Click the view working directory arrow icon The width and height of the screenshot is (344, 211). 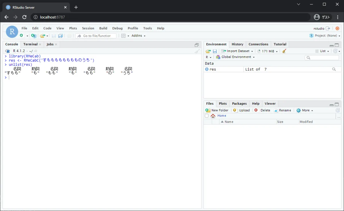click(36, 51)
